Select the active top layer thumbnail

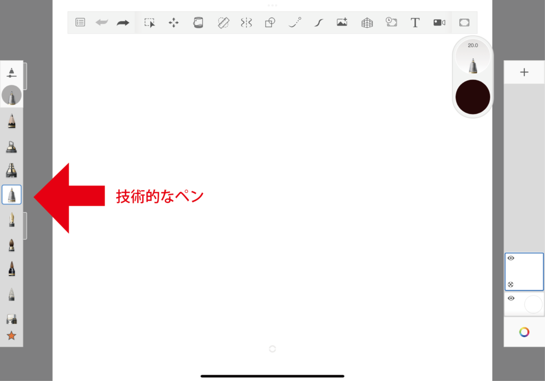coord(524,272)
